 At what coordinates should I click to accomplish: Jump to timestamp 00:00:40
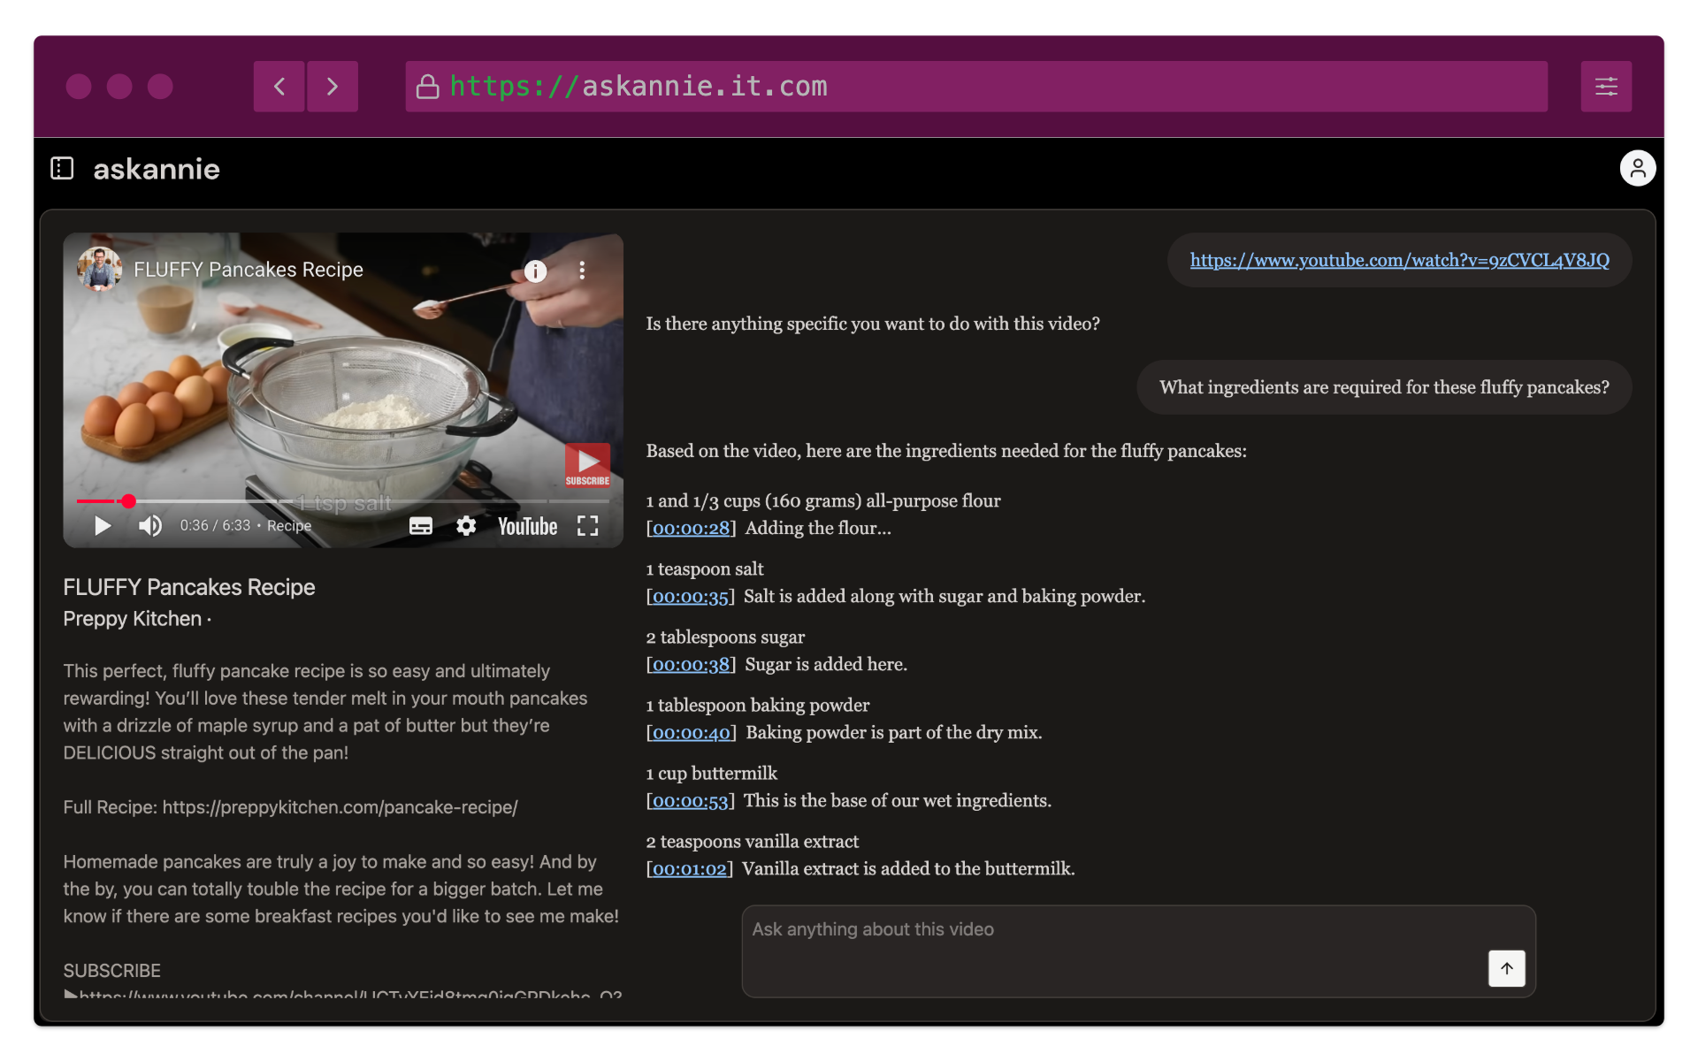coord(691,732)
